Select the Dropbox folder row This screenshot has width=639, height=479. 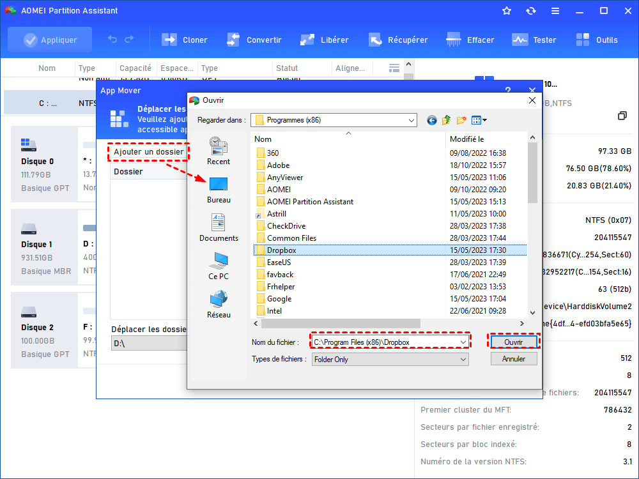390,250
